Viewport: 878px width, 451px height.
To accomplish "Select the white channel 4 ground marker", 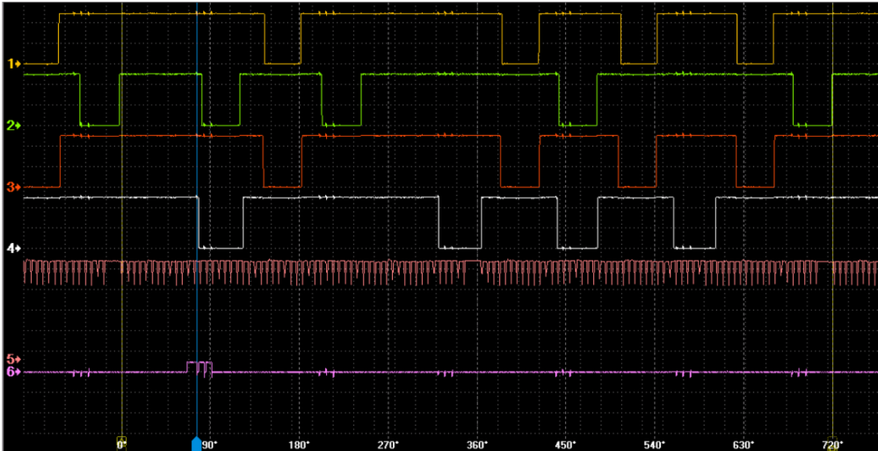I will tap(13, 248).
